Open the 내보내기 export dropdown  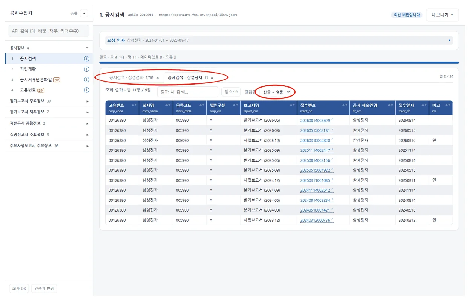(442, 15)
